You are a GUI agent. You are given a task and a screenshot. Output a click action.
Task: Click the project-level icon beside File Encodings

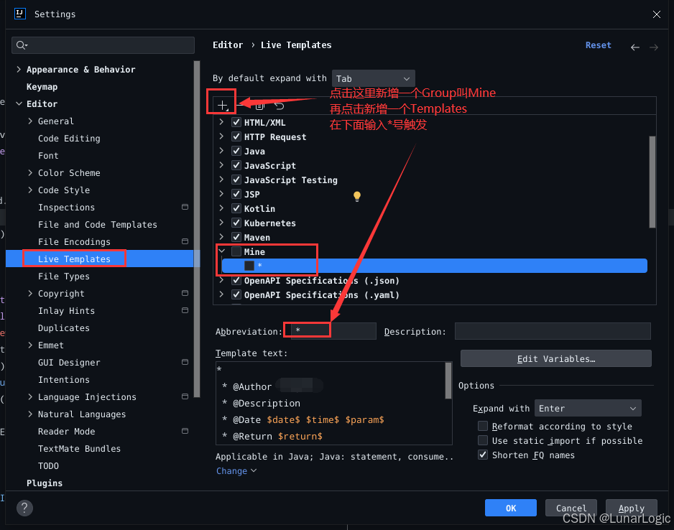(x=185, y=241)
